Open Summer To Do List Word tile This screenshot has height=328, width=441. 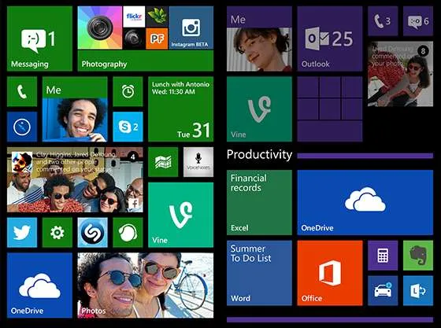coord(259,273)
